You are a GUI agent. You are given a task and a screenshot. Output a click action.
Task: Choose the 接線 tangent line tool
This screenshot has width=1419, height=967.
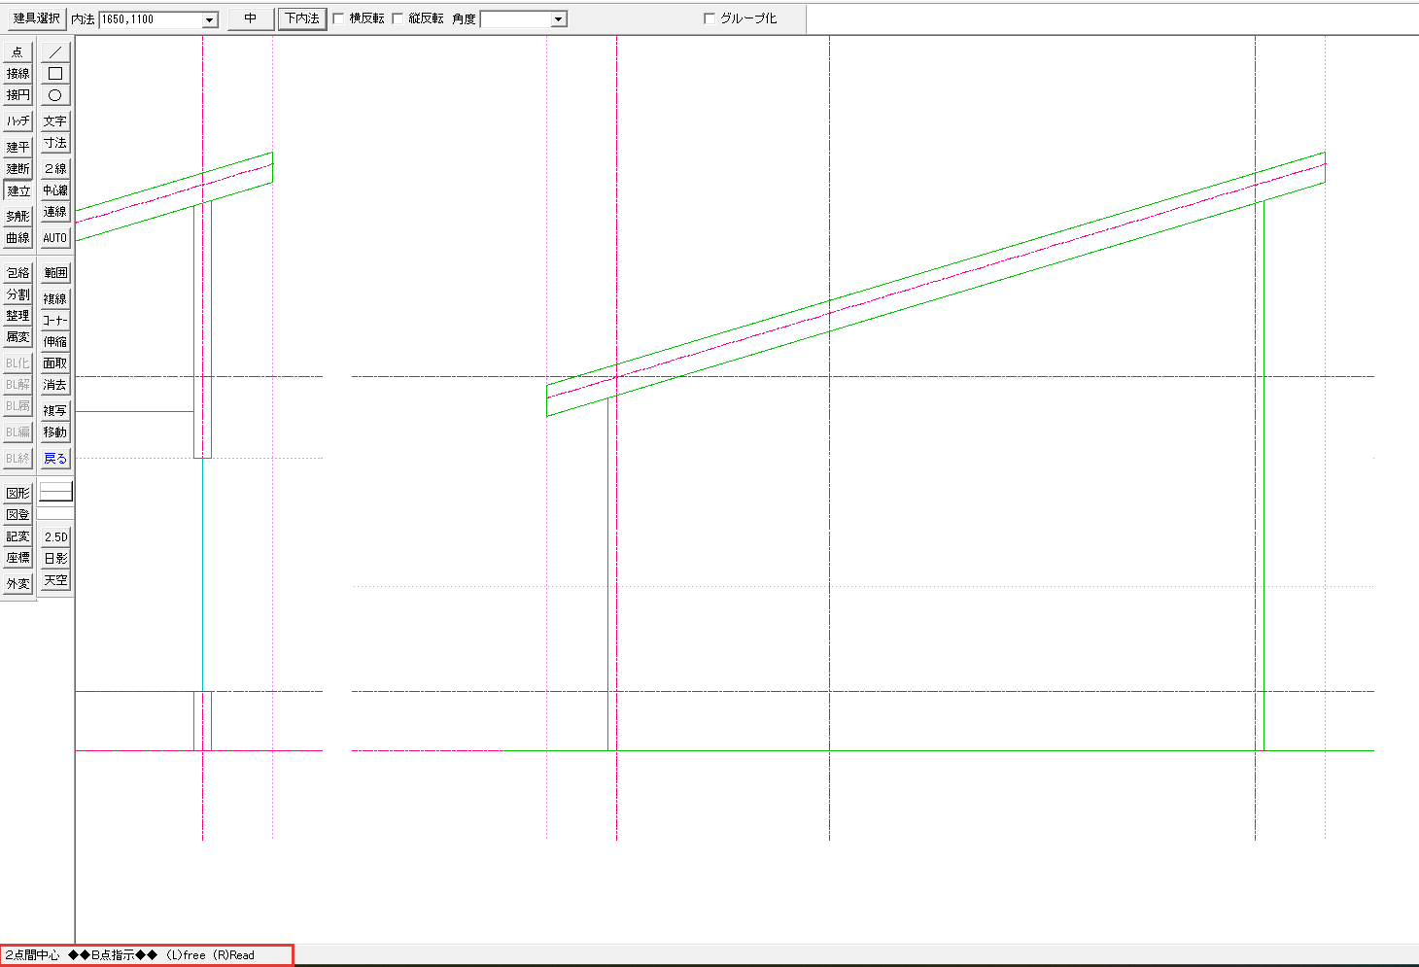tap(18, 74)
